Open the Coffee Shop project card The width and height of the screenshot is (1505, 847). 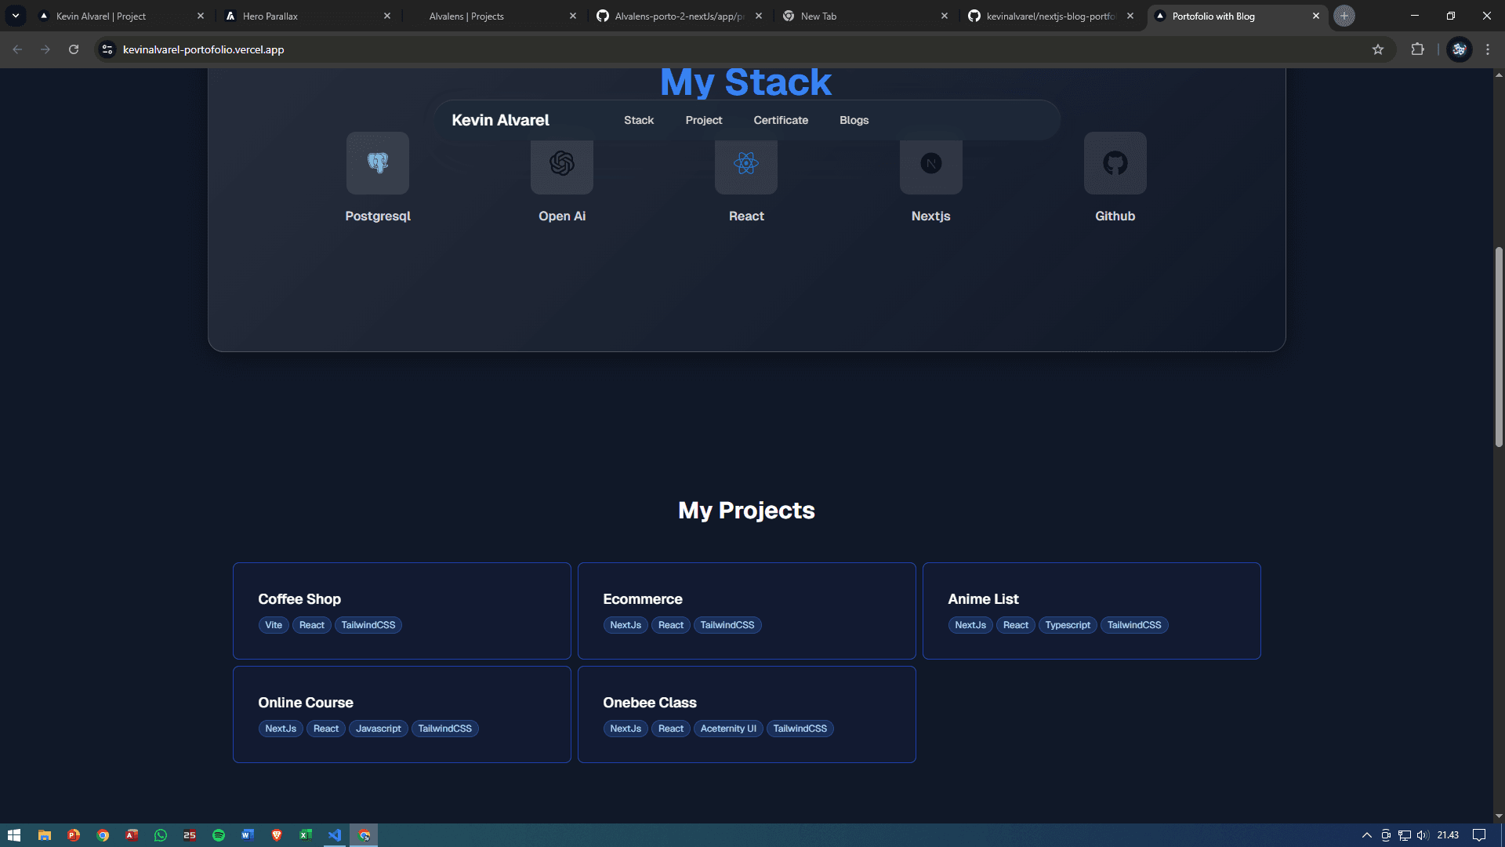(401, 610)
